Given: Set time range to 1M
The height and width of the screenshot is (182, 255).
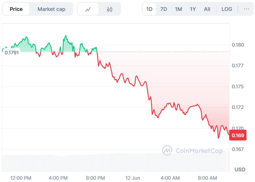Looking at the screenshot, I should point(178,9).
